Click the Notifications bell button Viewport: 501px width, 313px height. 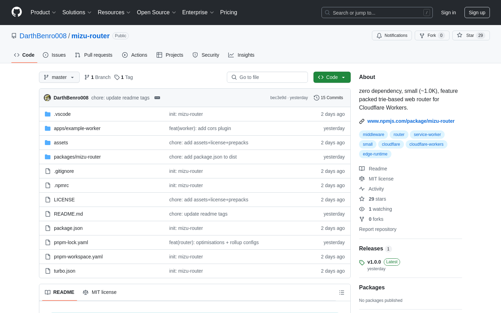pos(392,35)
